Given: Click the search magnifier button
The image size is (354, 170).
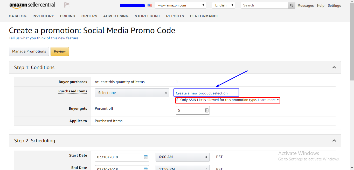Looking at the screenshot, I should click(x=291, y=5).
